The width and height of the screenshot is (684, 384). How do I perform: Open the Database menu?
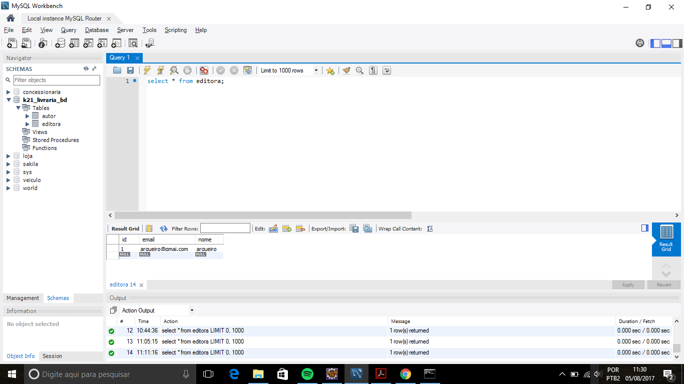pos(97,30)
